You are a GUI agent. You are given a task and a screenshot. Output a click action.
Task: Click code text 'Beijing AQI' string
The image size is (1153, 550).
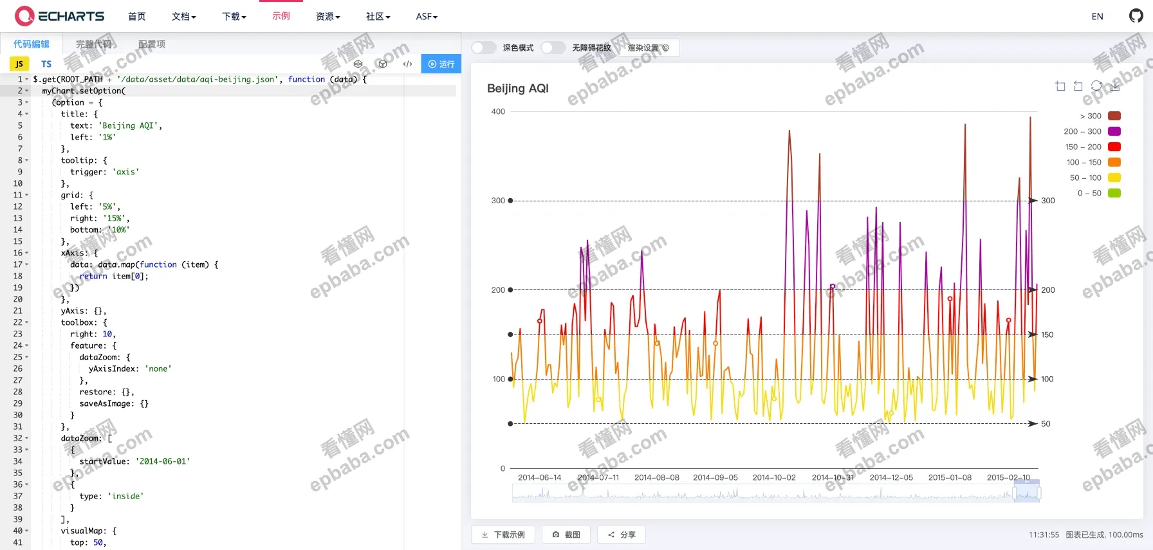click(x=128, y=125)
